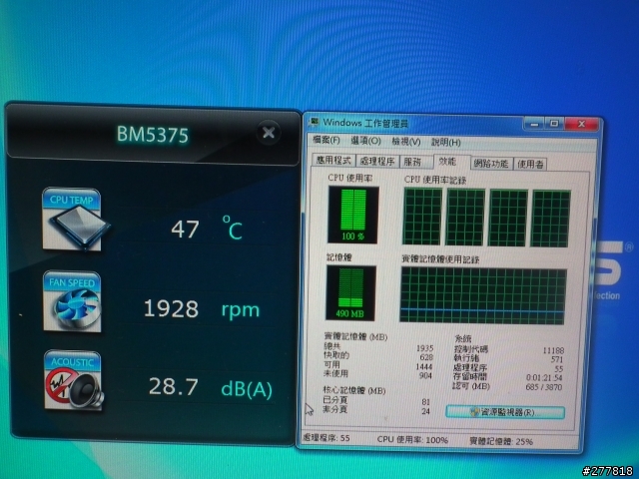Click the BM5375 panel title
Screen dimensions: 639x479
pos(153,134)
